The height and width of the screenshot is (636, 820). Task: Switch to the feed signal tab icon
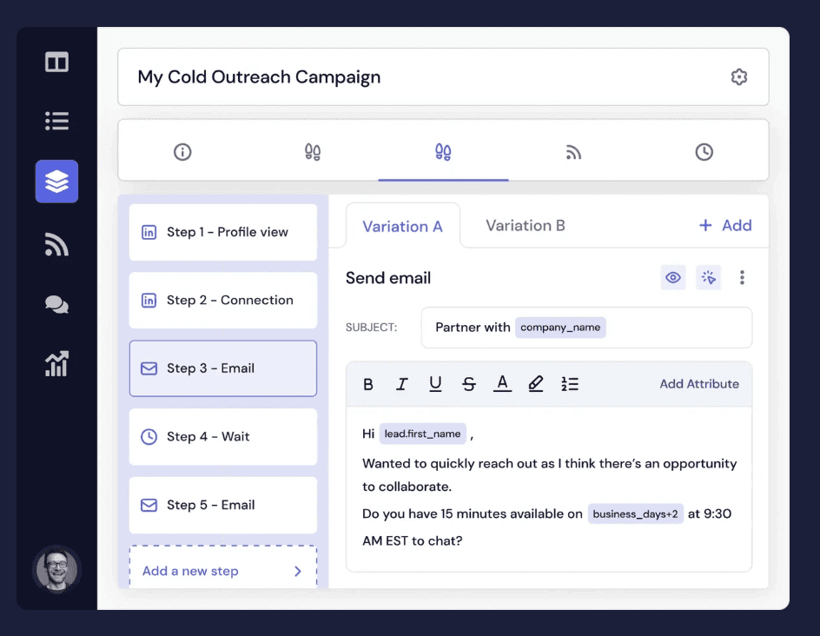(573, 152)
